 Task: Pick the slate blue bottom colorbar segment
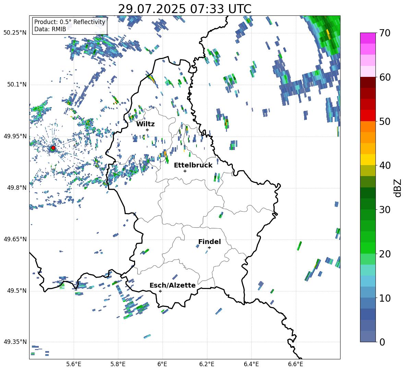[368, 336]
